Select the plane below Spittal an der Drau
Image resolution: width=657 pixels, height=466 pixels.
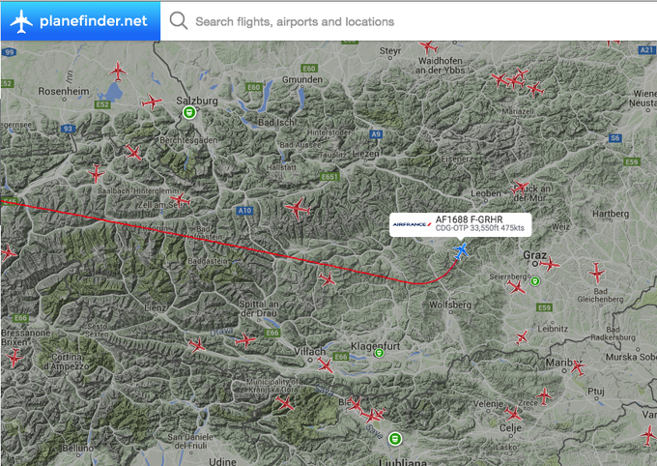coord(245,340)
